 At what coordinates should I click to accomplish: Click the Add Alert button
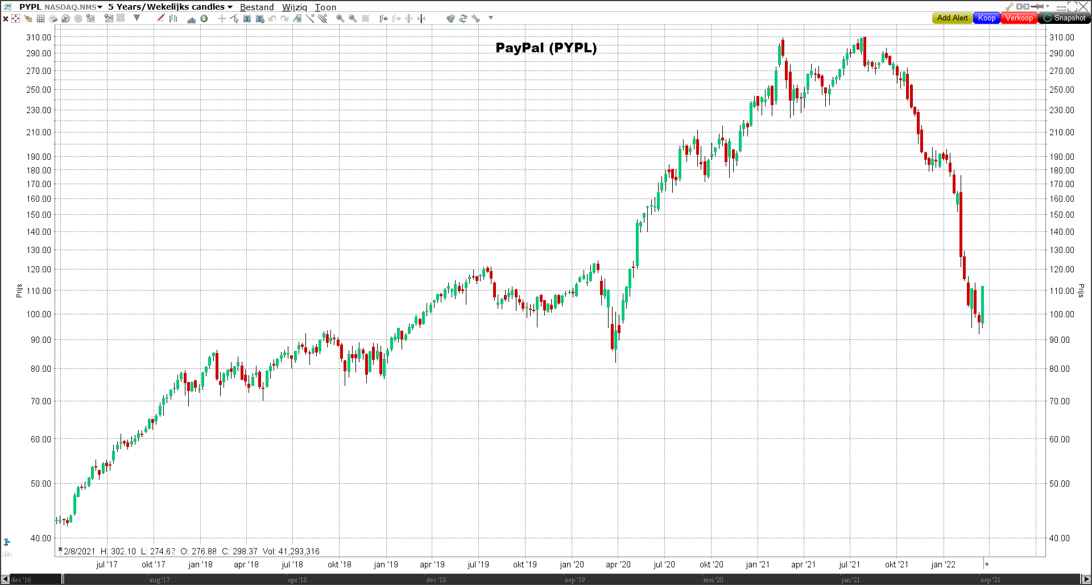click(952, 18)
